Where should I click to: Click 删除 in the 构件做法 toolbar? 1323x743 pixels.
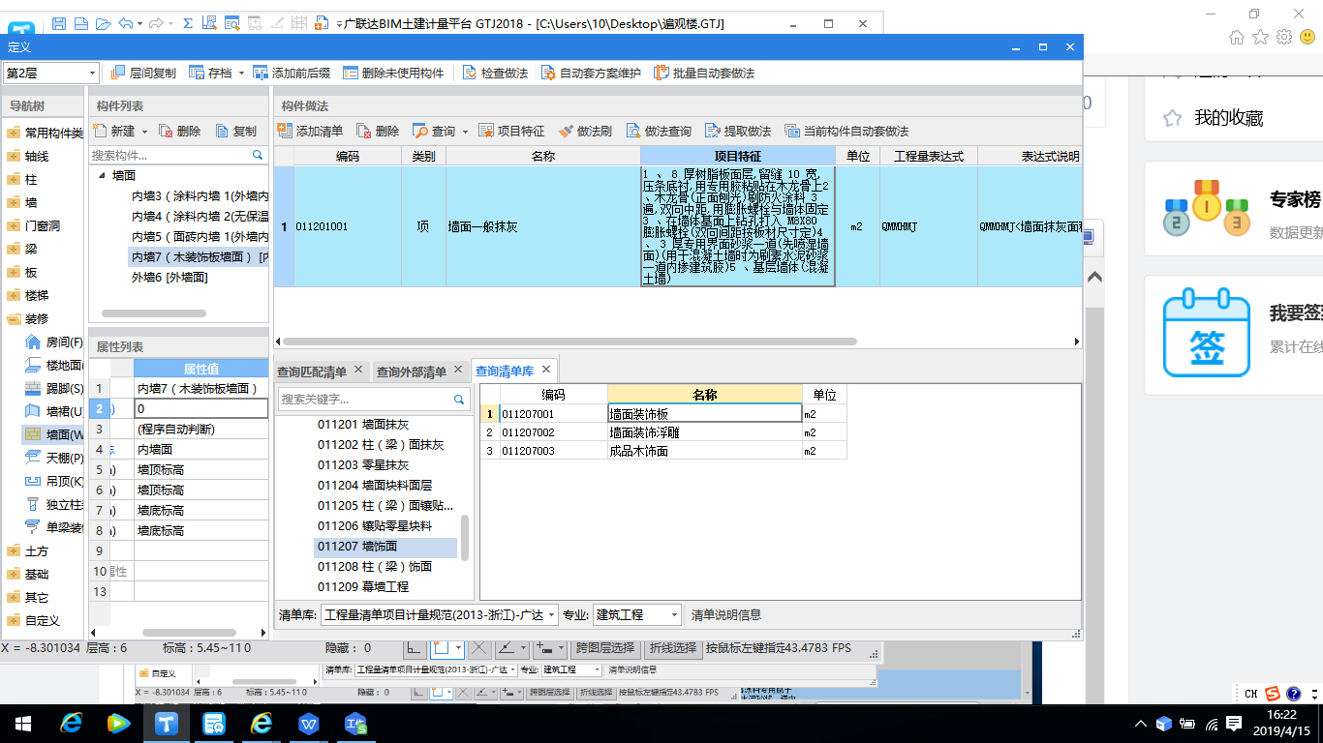click(378, 131)
